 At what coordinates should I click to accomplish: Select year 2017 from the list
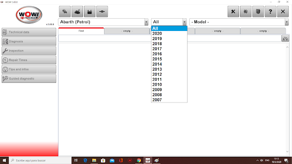[169, 49]
